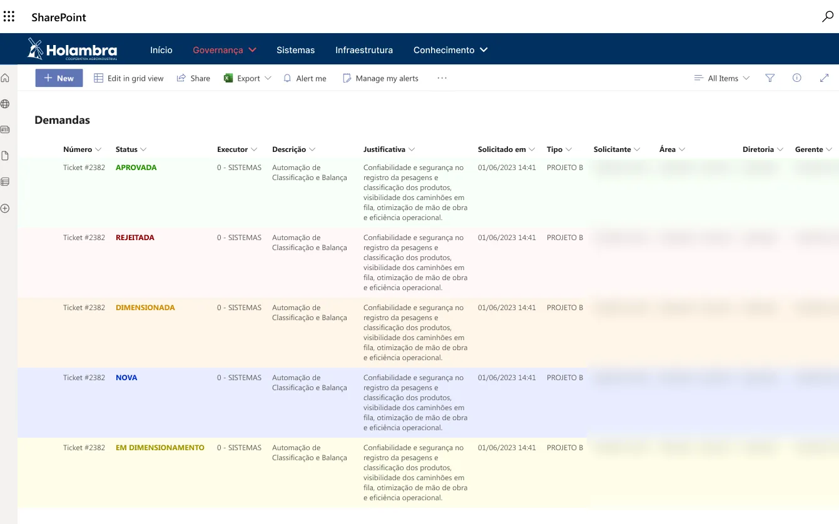This screenshot has height=524, width=839.
Task: Open the SharePoint app launcher waffle
Action: click(9, 16)
